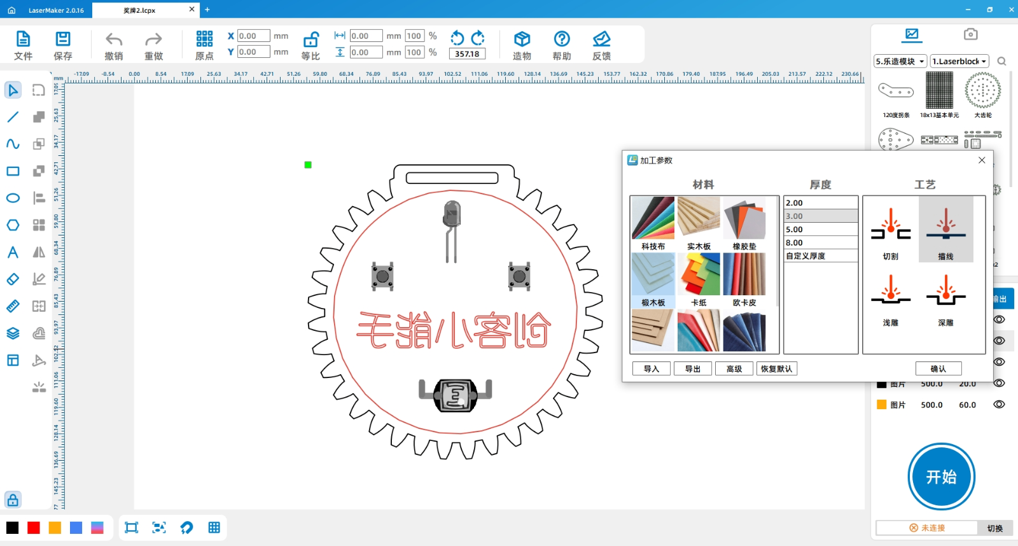Click the Save (保存) icon

(x=63, y=39)
